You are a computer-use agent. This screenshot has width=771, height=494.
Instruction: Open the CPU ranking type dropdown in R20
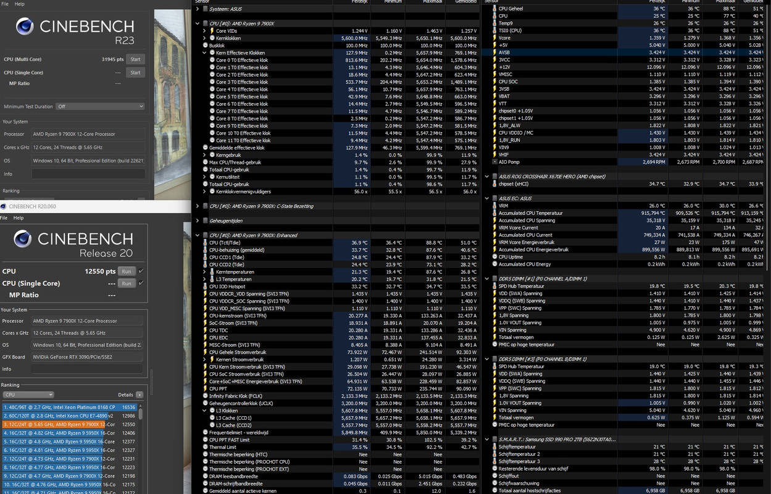[28, 395]
